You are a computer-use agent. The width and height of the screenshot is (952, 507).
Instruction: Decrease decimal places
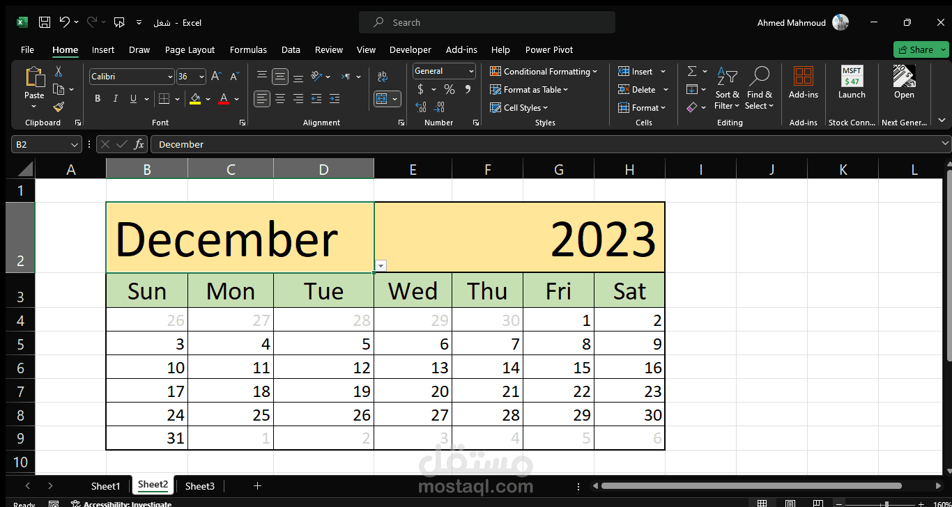[x=439, y=107]
